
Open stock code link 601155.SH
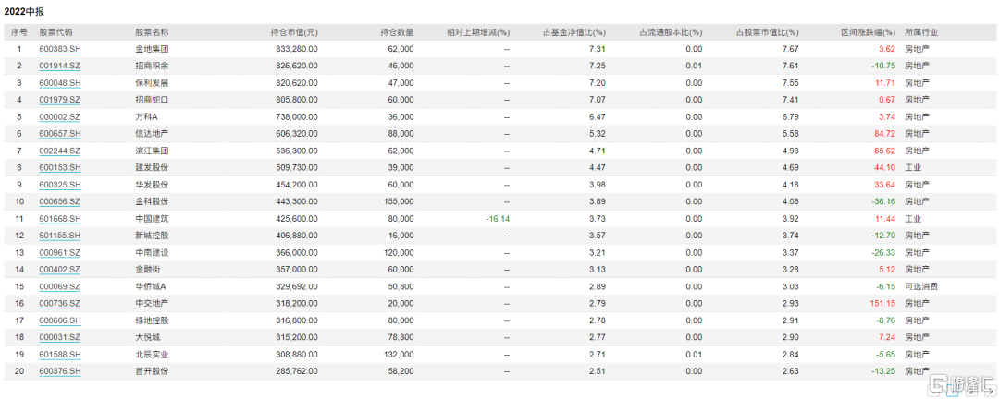[60, 236]
